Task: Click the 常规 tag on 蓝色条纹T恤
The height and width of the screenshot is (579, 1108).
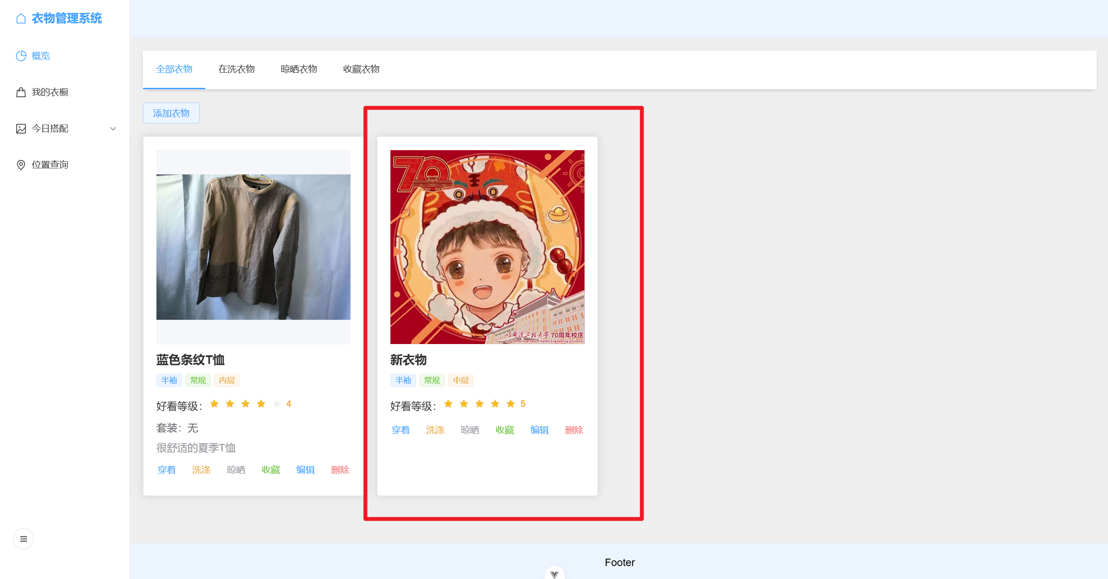Action: click(x=198, y=380)
